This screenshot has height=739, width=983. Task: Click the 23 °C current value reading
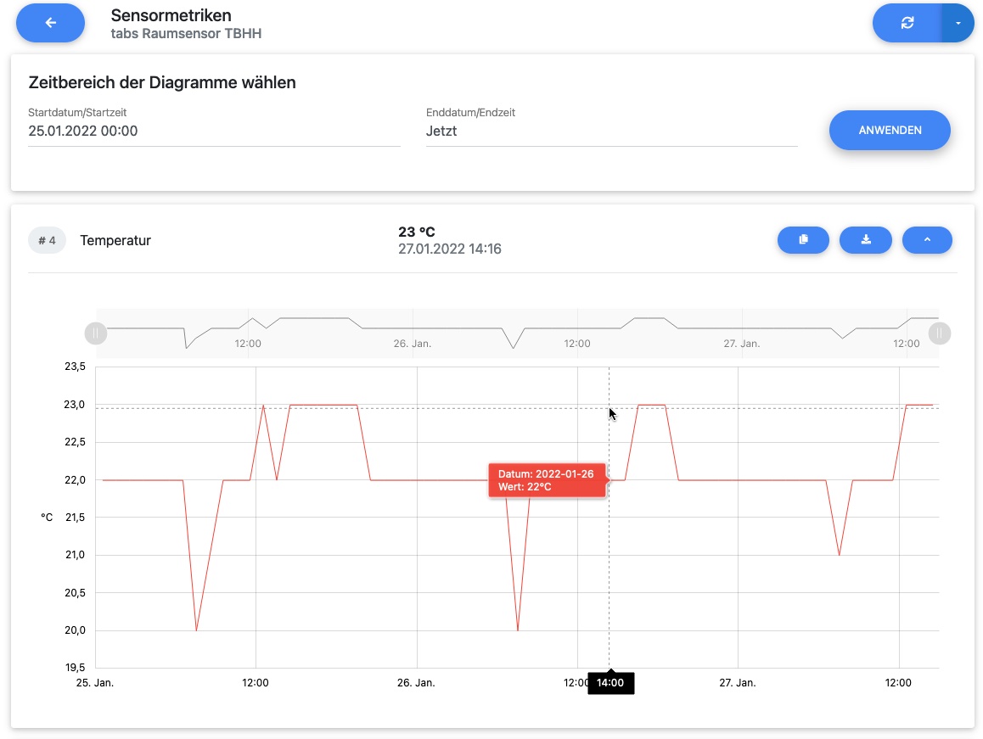[x=416, y=232]
